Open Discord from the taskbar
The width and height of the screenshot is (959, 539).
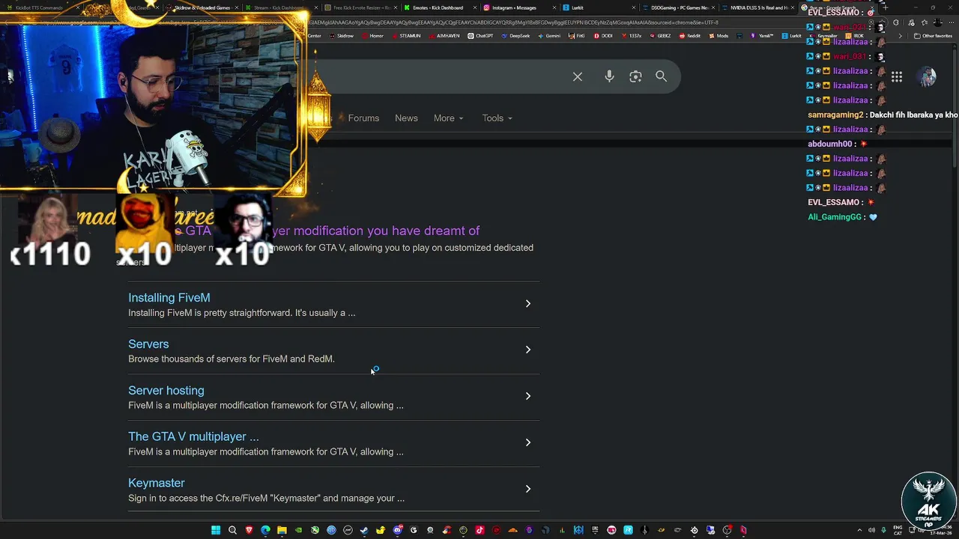pyautogui.click(x=397, y=530)
